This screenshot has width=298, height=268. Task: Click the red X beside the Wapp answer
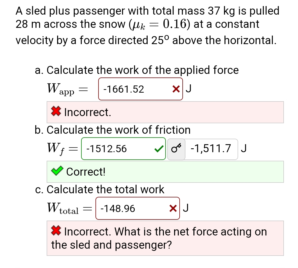176,89
